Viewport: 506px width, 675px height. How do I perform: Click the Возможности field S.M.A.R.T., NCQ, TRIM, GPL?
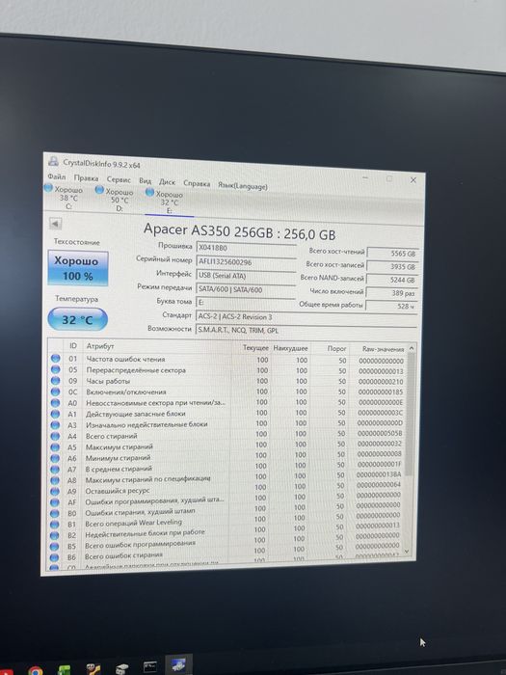coord(306,331)
